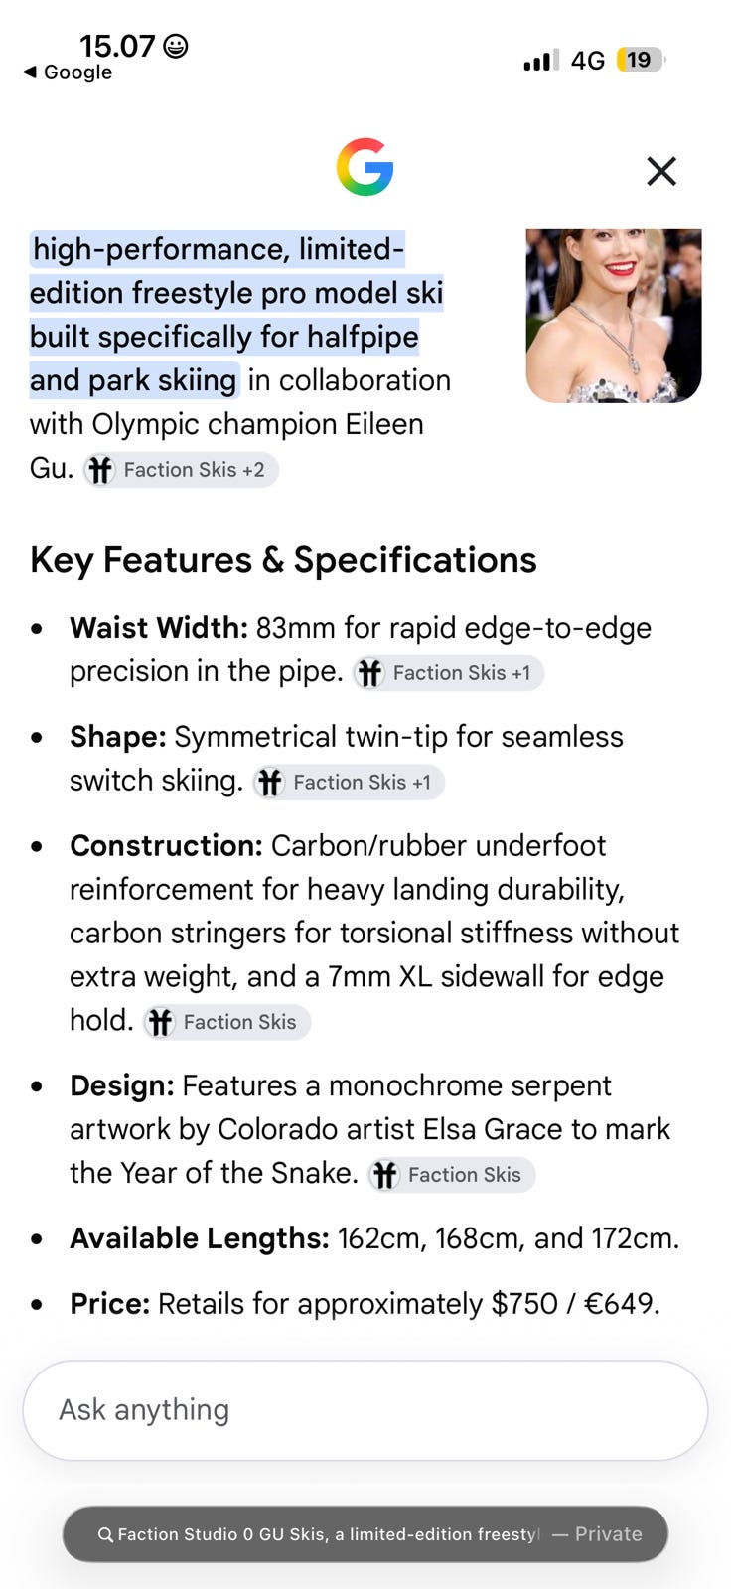Open Faction Skis +1 chip under Shape
731x1589 pixels.
[349, 782]
